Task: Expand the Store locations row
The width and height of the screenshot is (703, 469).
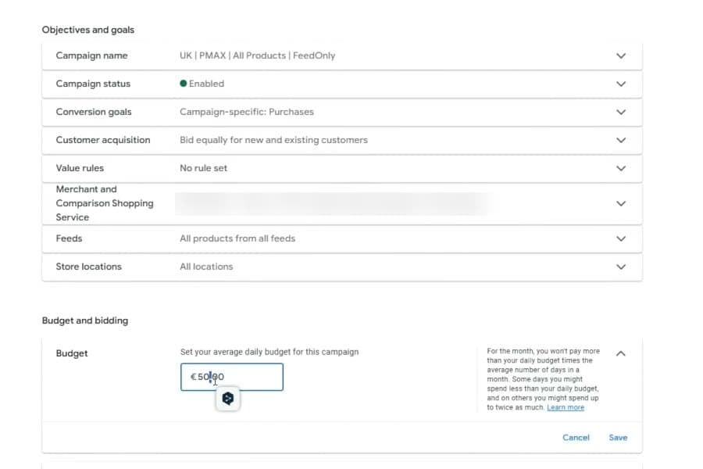Action: click(x=620, y=267)
